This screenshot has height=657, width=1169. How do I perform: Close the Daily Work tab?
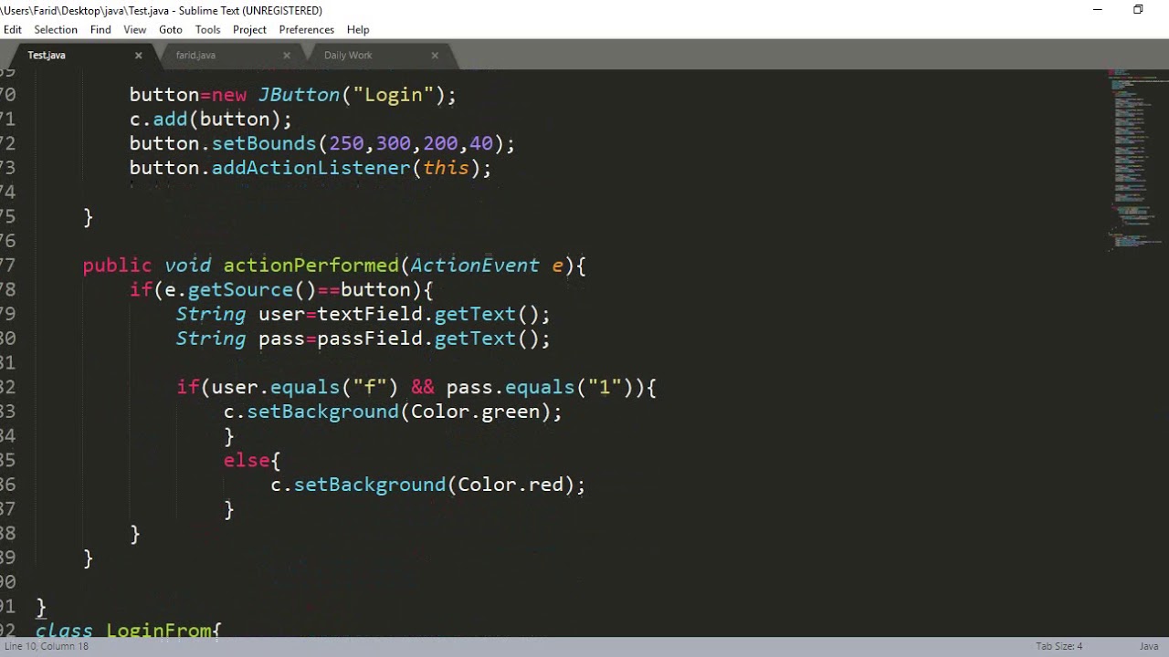coord(435,56)
